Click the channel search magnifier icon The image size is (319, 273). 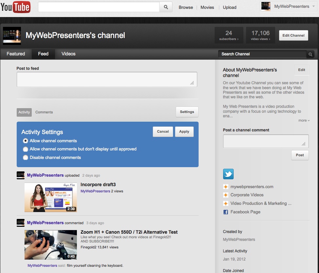(x=310, y=54)
